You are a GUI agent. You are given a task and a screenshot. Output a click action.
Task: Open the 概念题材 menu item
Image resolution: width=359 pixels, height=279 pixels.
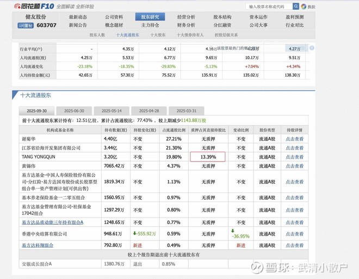pyautogui.click(x=114, y=25)
